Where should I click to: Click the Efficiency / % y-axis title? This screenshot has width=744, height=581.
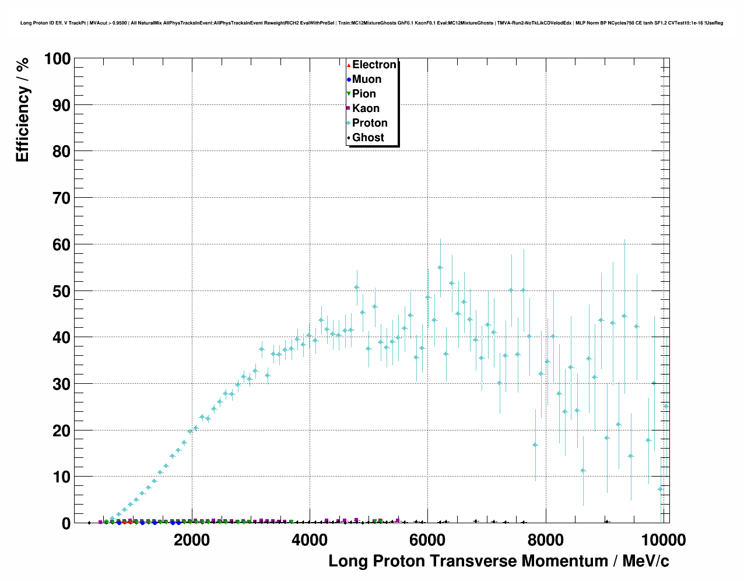point(22,110)
